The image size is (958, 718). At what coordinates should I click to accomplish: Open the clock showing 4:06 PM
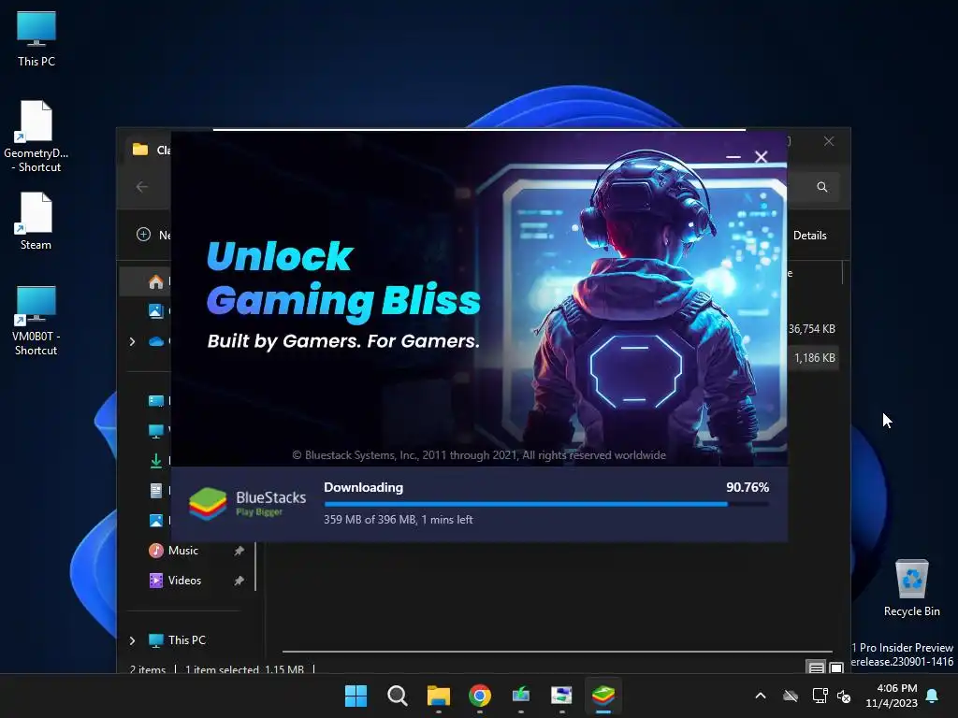pyautogui.click(x=892, y=696)
